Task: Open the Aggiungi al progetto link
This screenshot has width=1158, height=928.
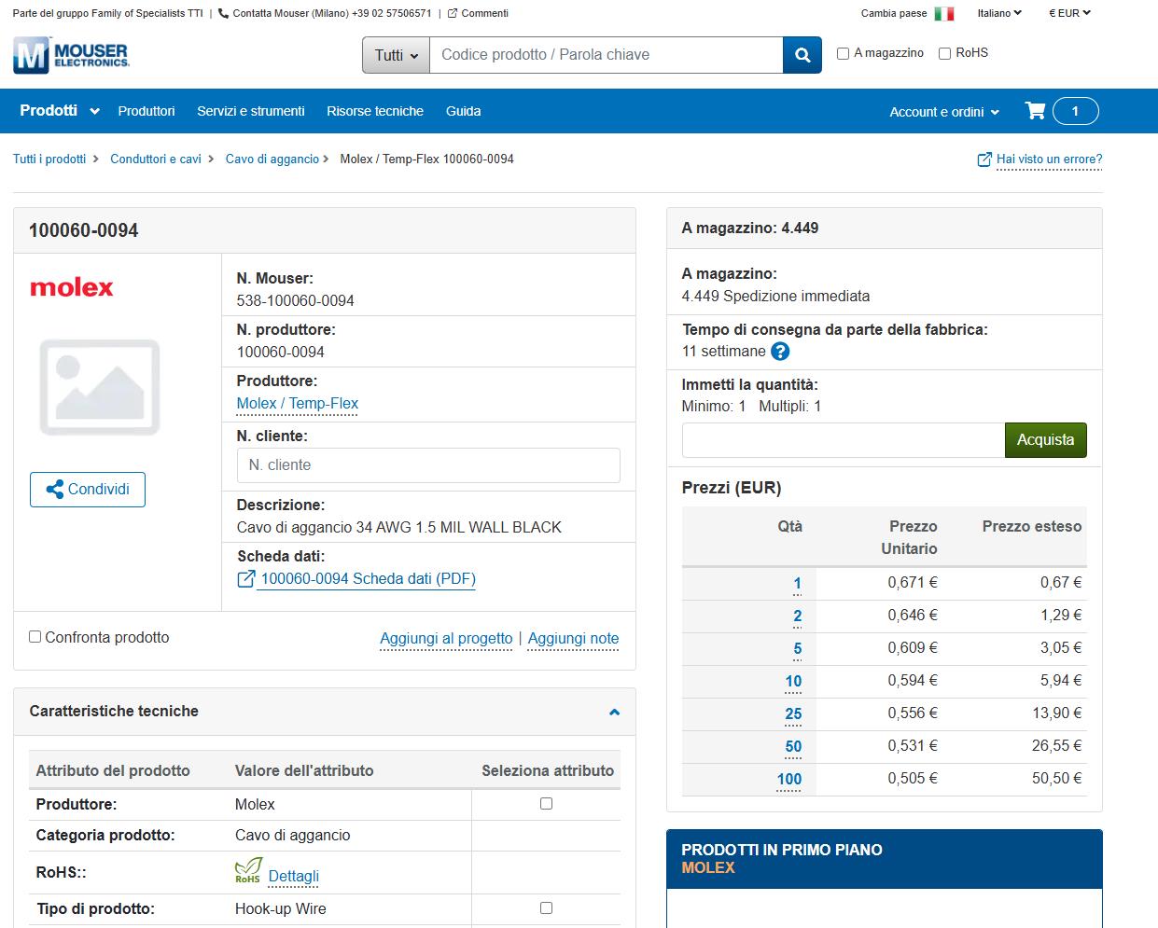Action: [446, 638]
